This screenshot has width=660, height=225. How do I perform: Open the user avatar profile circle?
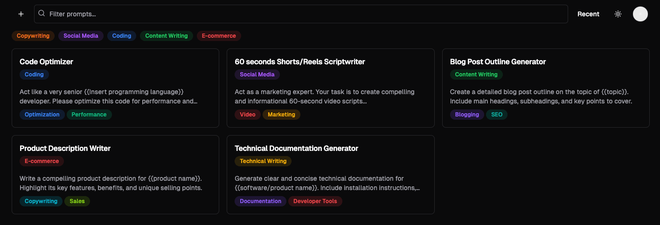[x=640, y=14]
